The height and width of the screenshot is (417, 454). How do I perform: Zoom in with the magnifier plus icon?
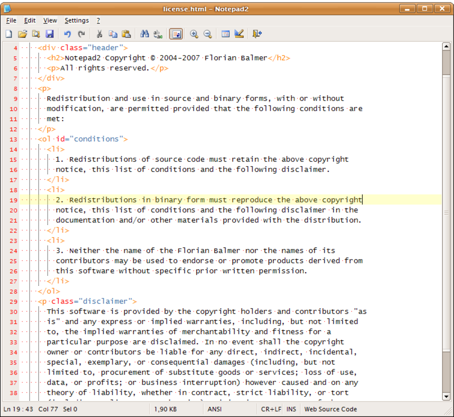pyautogui.click(x=194, y=34)
